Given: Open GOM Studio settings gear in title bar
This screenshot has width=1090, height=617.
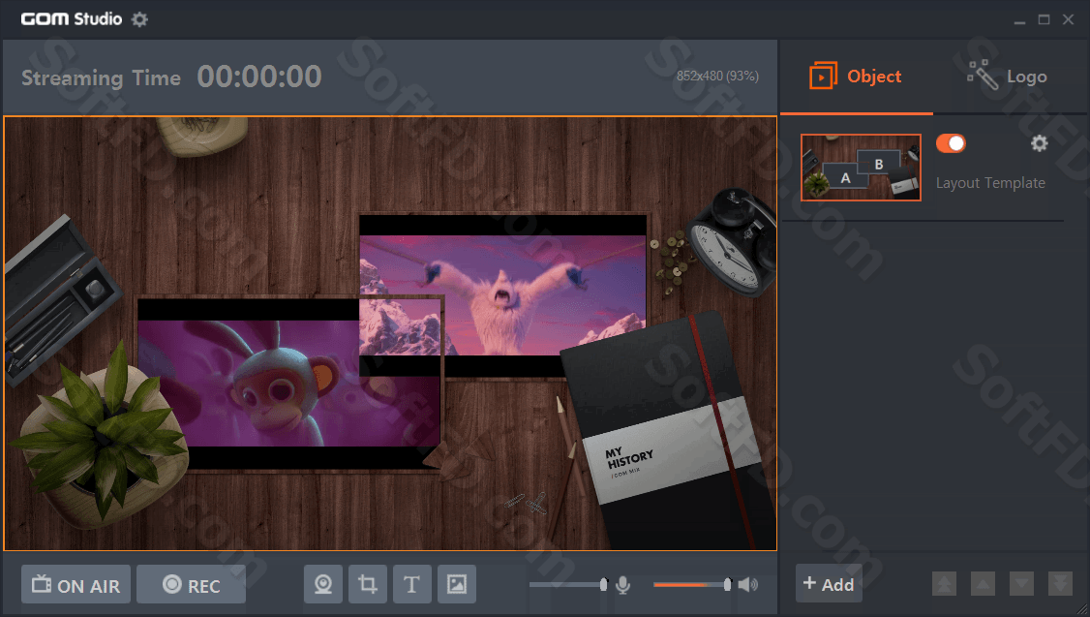Looking at the screenshot, I should [139, 19].
